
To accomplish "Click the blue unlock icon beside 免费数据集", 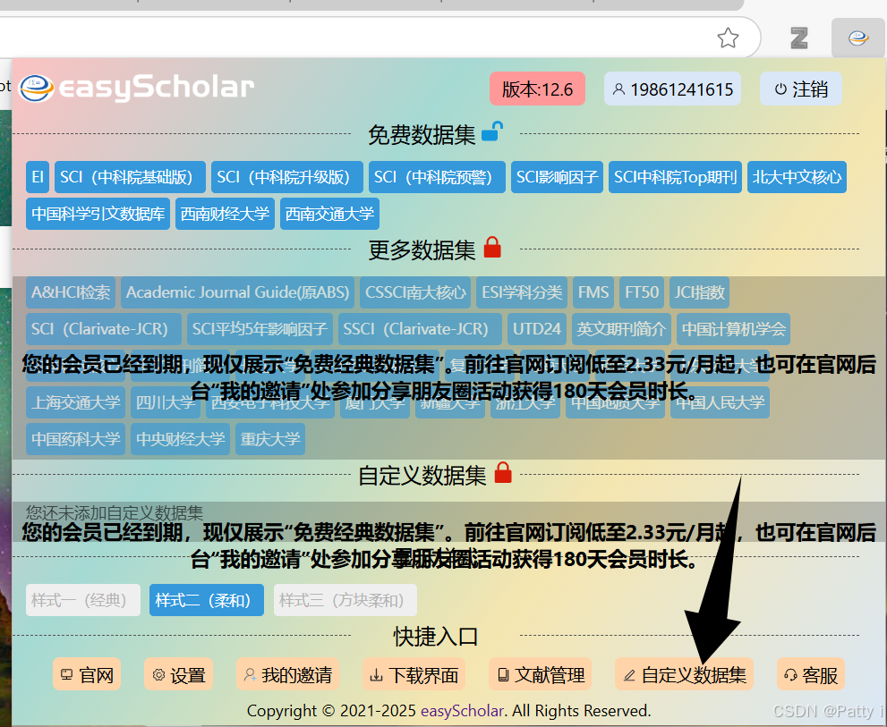I will pyautogui.click(x=492, y=131).
